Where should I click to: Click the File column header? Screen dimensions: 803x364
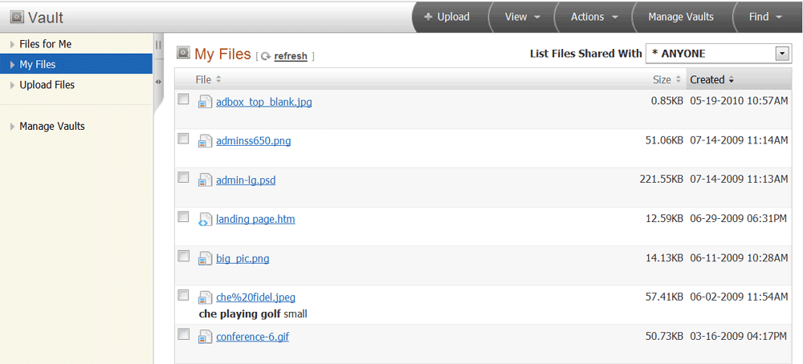click(x=203, y=79)
